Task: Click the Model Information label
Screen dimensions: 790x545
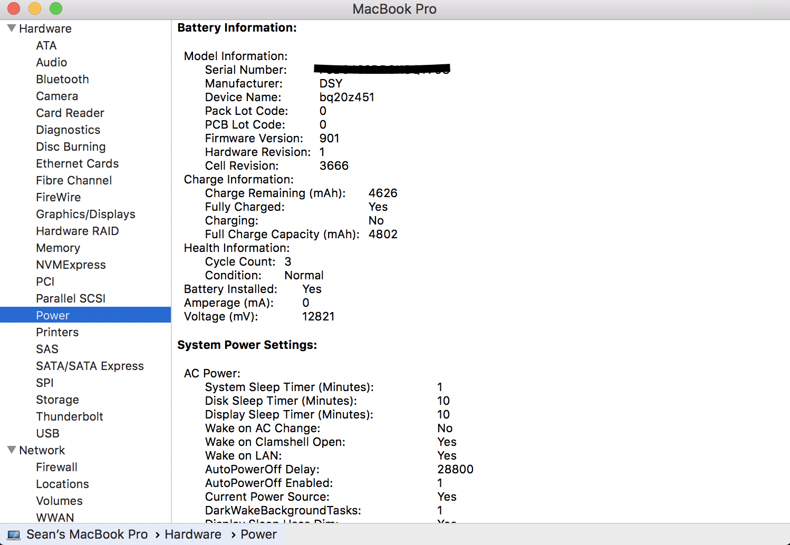Action: 236,56
